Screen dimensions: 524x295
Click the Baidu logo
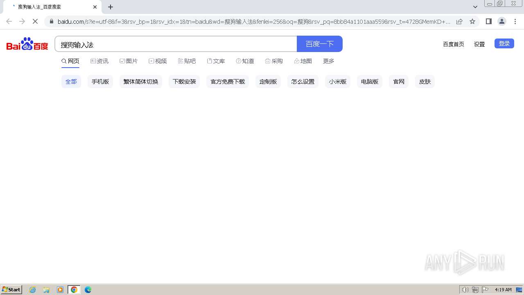coord(27,44)
